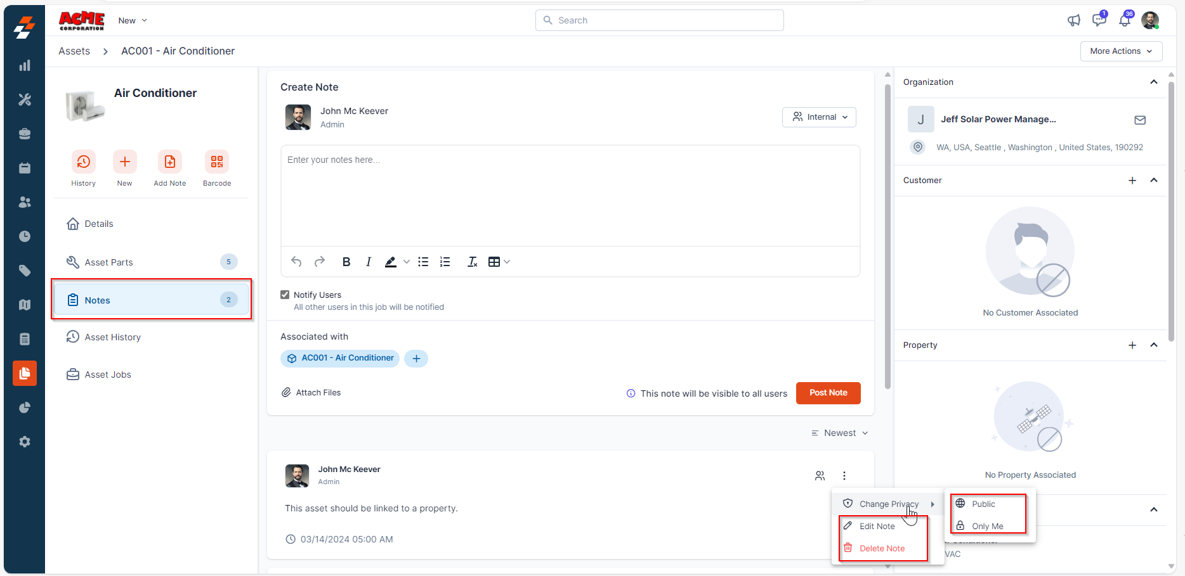Open the chat messages icon
The height and width of the screenshot is (576, 1185).
[x=1099, y=20]
